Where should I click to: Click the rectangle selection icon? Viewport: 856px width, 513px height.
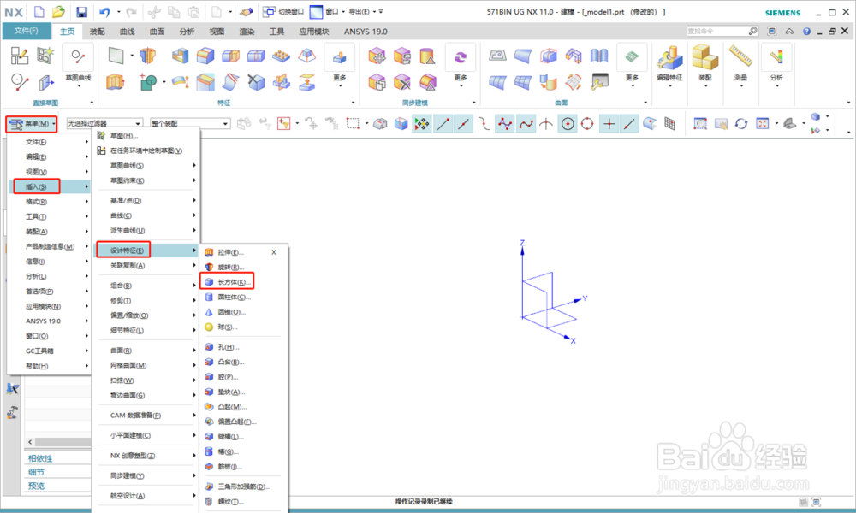click(x=353, y=124)
